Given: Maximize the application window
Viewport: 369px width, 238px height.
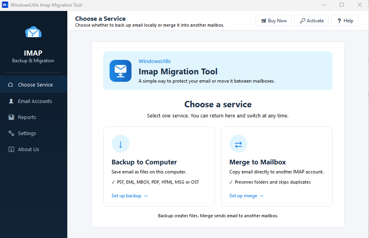Looking at the screenshot, I should coord(342,5).
